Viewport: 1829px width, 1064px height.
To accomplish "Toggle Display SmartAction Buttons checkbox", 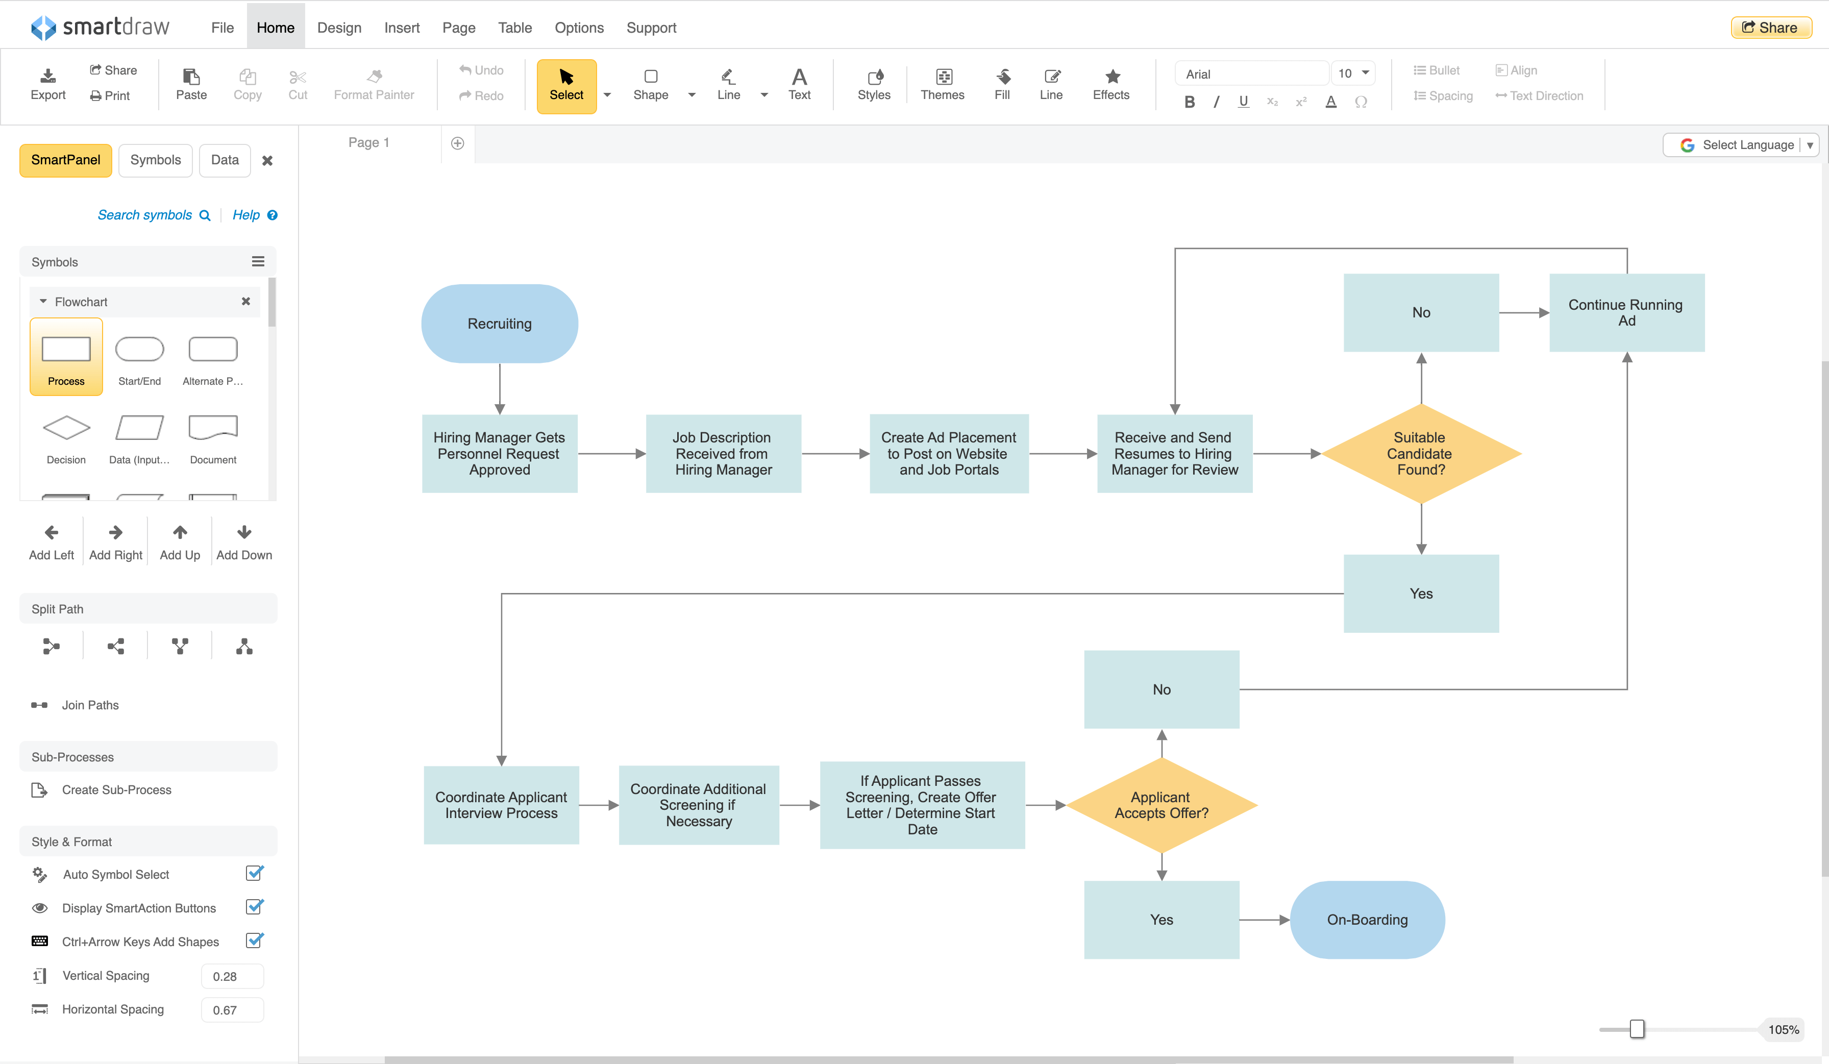I will (x=254, y=907).
